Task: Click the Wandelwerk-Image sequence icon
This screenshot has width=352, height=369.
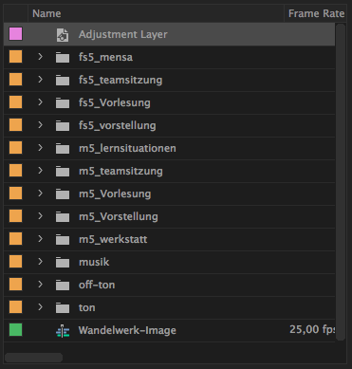Action: point(63,331)
